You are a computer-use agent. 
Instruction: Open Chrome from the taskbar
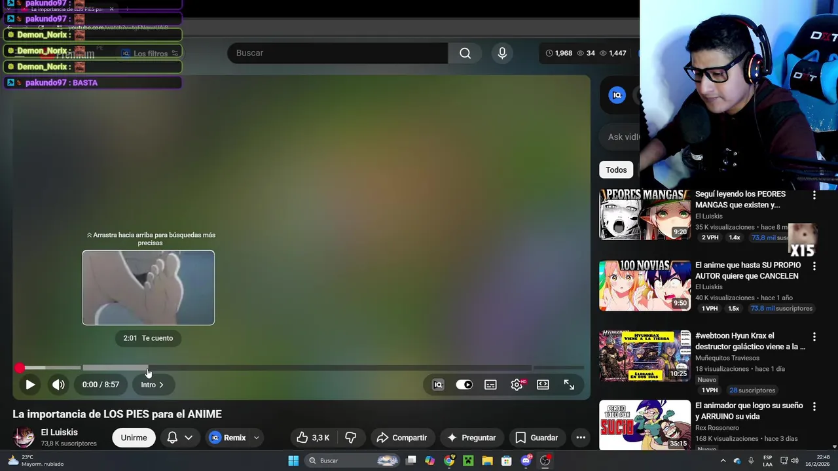click(x=449, y=461)
